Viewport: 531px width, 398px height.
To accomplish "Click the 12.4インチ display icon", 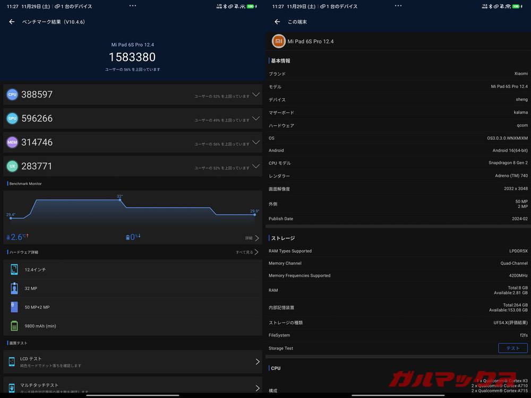I will pos(13,269).
